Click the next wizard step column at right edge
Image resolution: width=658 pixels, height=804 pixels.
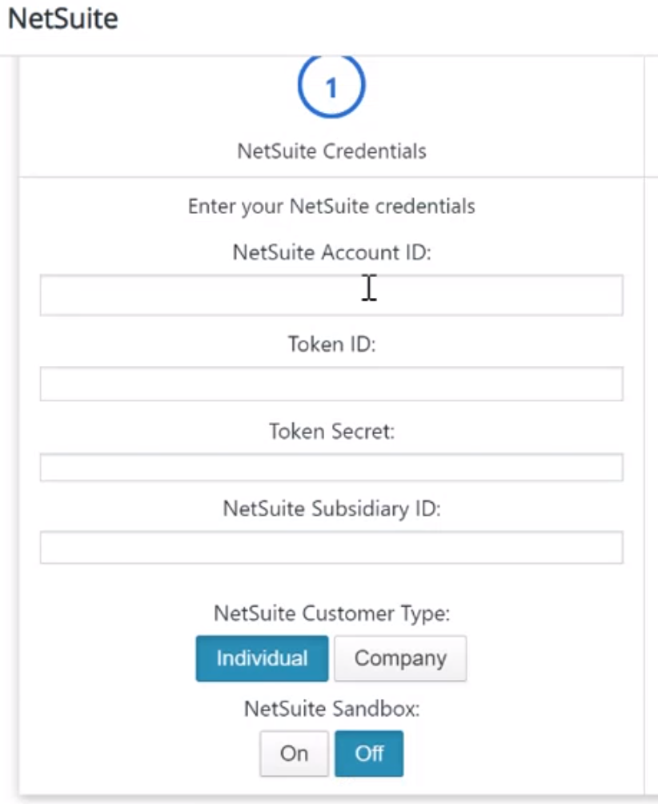[x=652, y=120]
